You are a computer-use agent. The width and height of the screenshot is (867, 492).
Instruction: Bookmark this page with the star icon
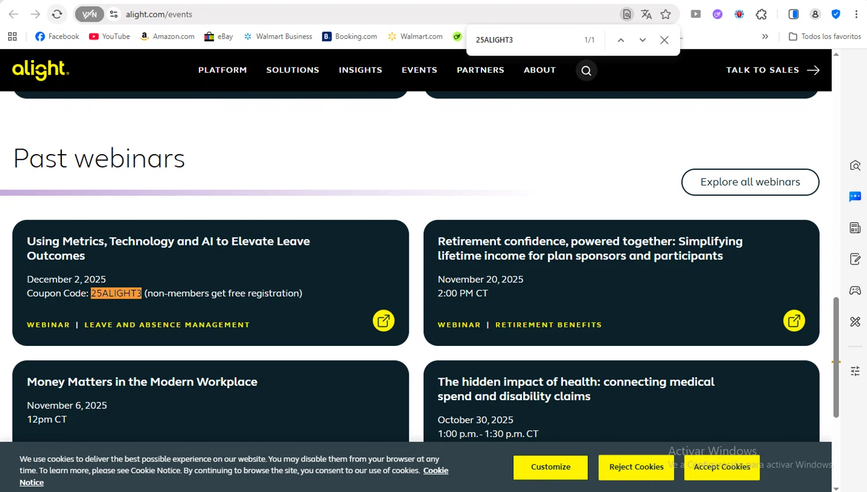666,14
